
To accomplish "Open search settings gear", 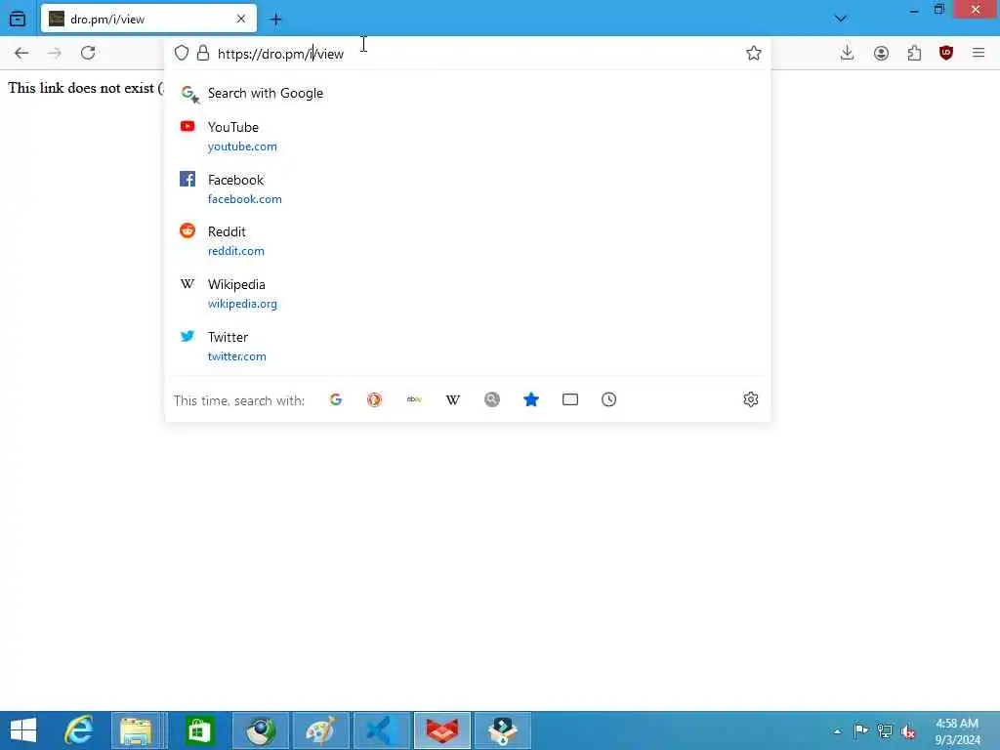I will (751, 399).
